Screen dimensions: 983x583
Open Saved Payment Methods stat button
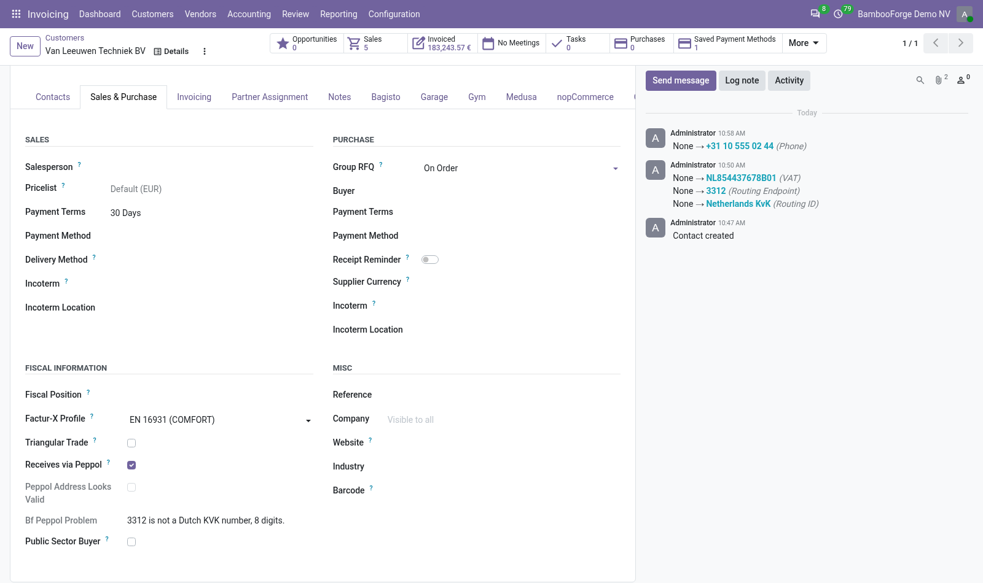[x=728, y=44]
